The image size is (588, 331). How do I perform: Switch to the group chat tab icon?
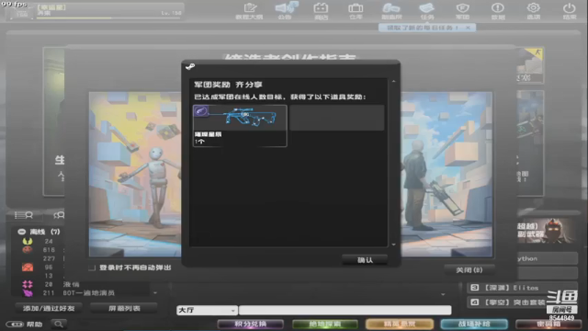point(59,215)
